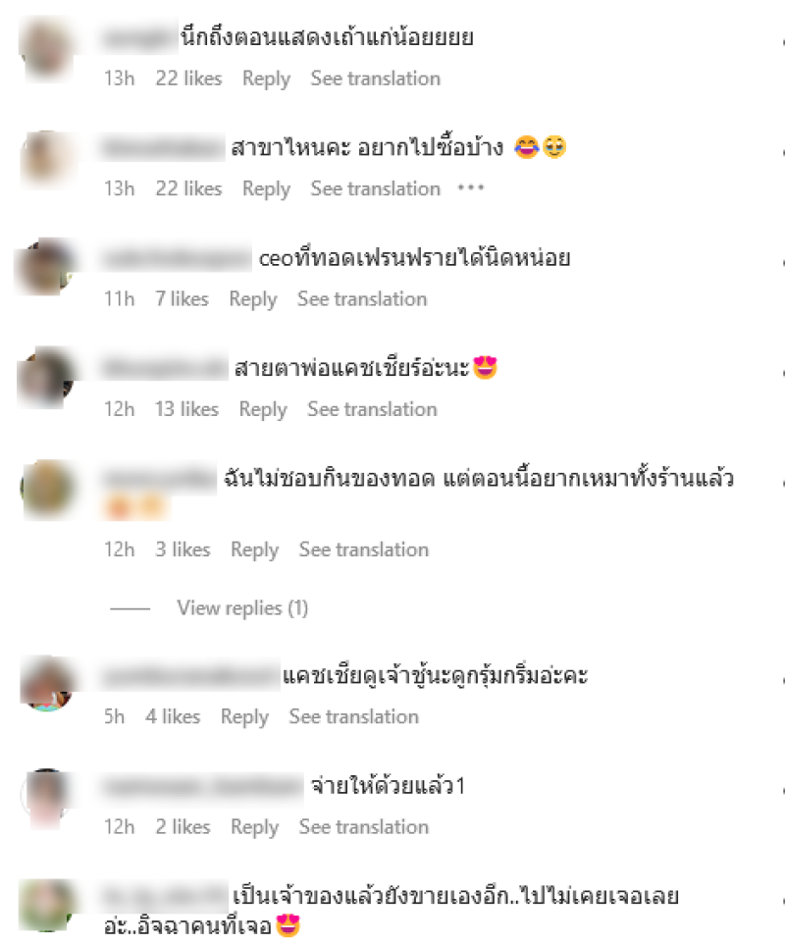See translation on the 4 likes comment
The image size is (785, 944).
pos(353,716)
